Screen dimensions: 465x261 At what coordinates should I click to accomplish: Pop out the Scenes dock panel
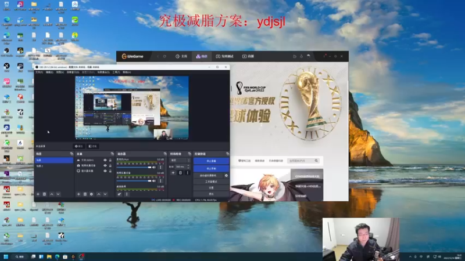(71, 154)
